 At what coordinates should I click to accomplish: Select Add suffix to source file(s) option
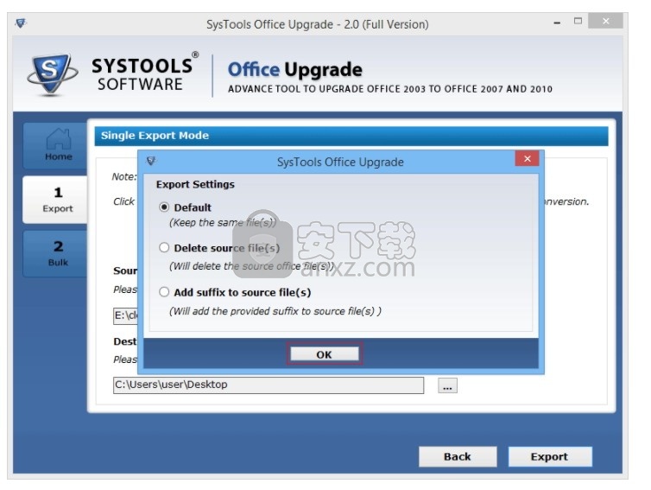pyautogui.click(x=164, y=292)
